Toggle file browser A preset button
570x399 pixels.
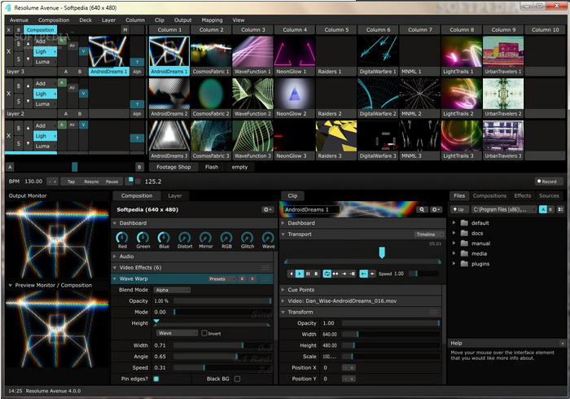543,209
